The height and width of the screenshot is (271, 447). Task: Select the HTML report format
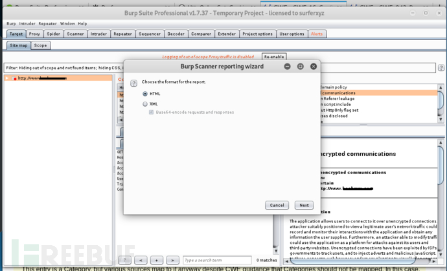coord(145,94)
